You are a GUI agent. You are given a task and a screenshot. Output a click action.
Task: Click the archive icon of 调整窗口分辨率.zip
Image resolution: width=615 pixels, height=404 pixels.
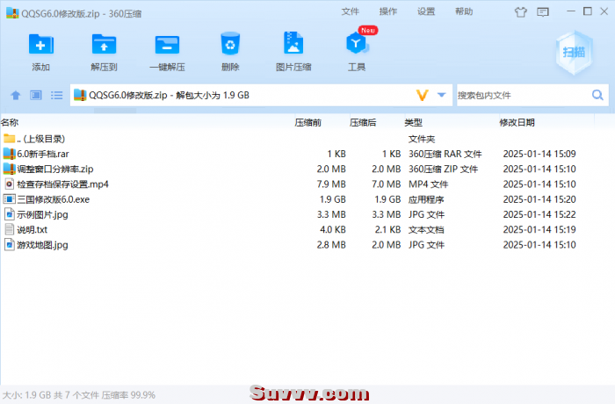tap(9, 169)
